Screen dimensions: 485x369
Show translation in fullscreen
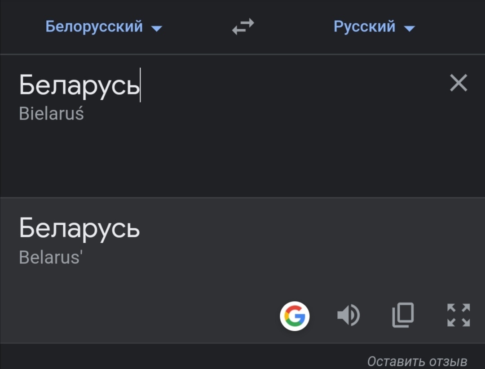pos(459,315)
